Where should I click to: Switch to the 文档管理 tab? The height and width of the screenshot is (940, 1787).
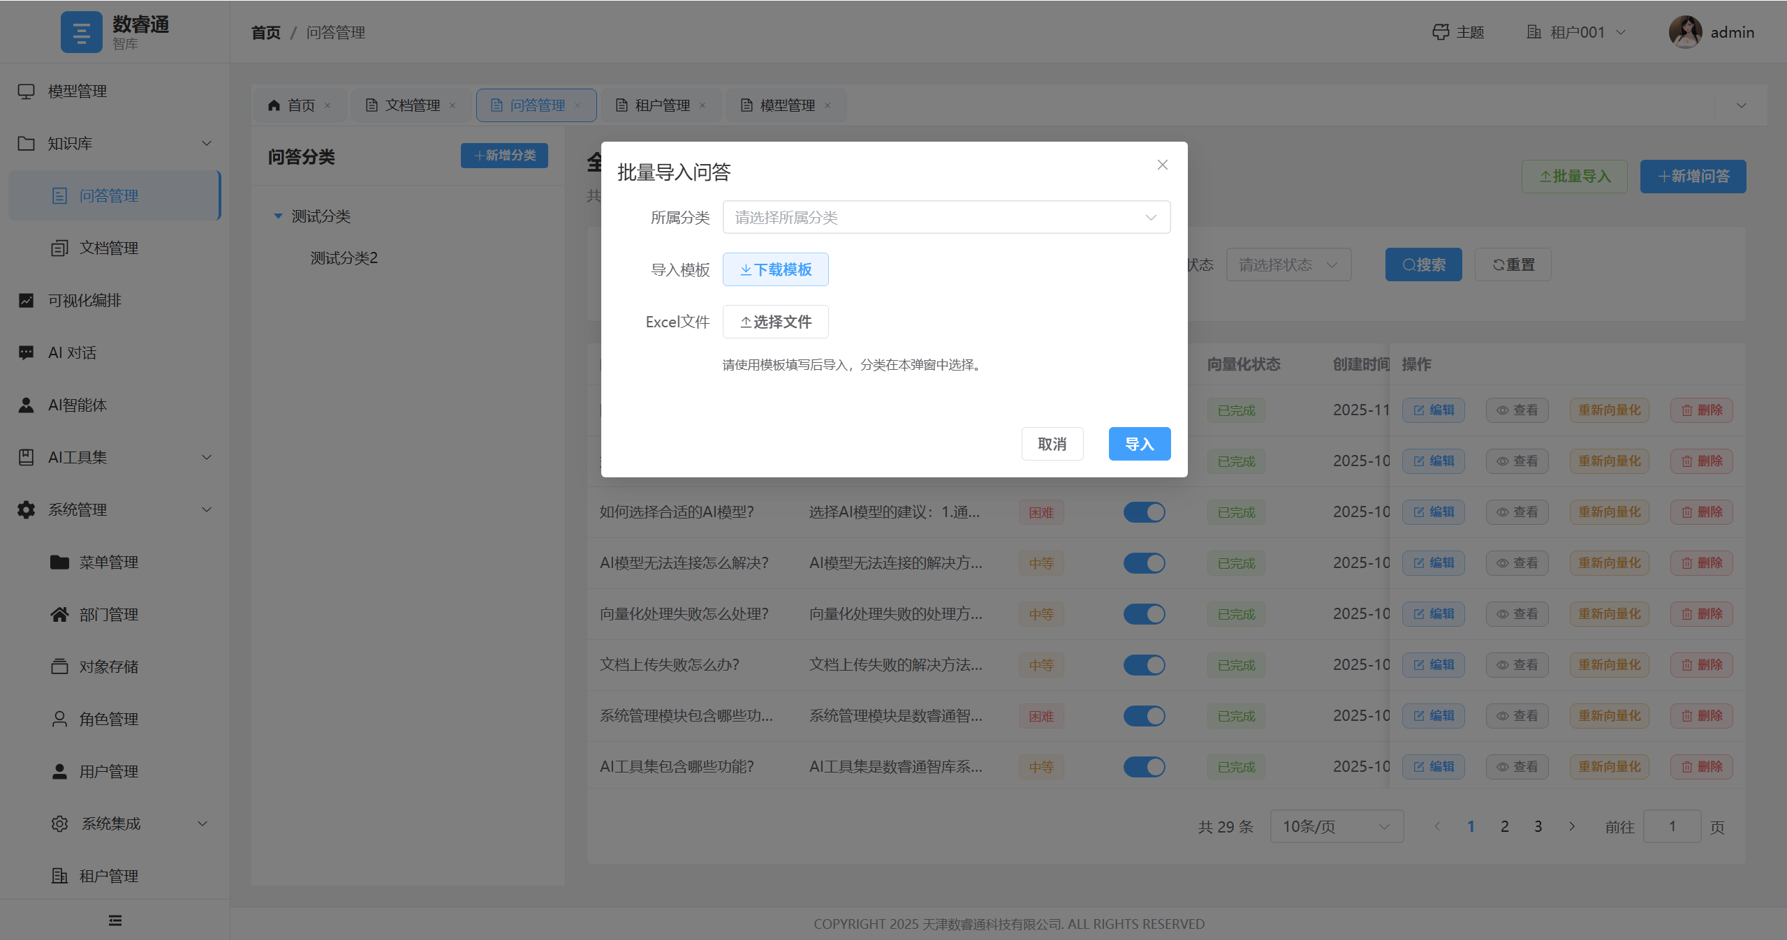click(411, 105)
